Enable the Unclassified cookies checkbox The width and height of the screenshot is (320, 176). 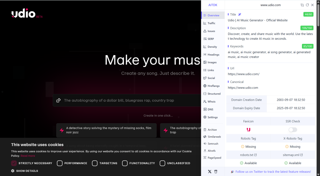click(162, 163)
